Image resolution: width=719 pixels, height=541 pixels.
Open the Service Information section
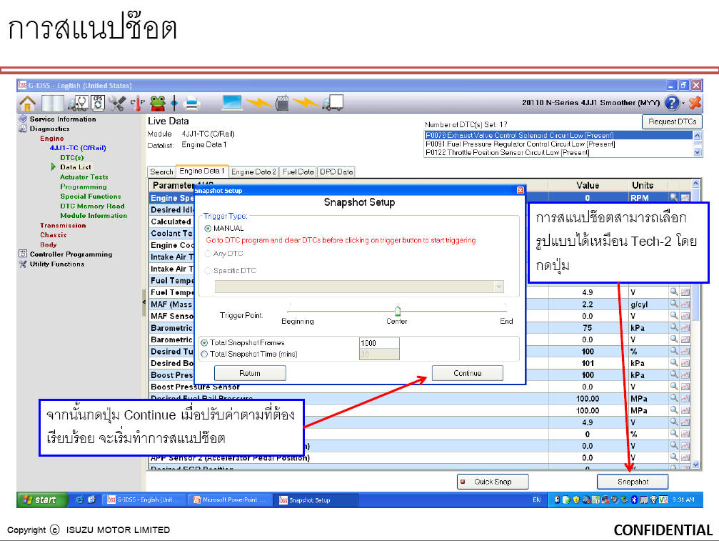pos(63,119)
